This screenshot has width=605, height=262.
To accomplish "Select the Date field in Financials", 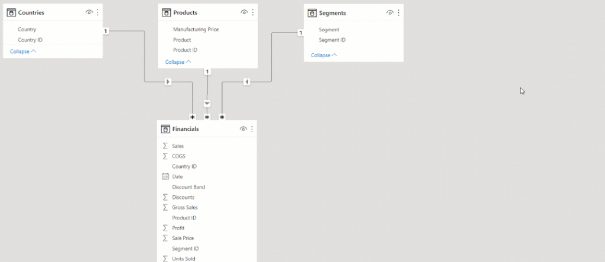I will coord(177,176).
